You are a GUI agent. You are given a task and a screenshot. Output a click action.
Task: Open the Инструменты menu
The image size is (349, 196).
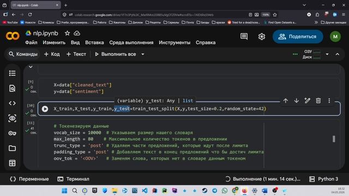click(174, 42)
